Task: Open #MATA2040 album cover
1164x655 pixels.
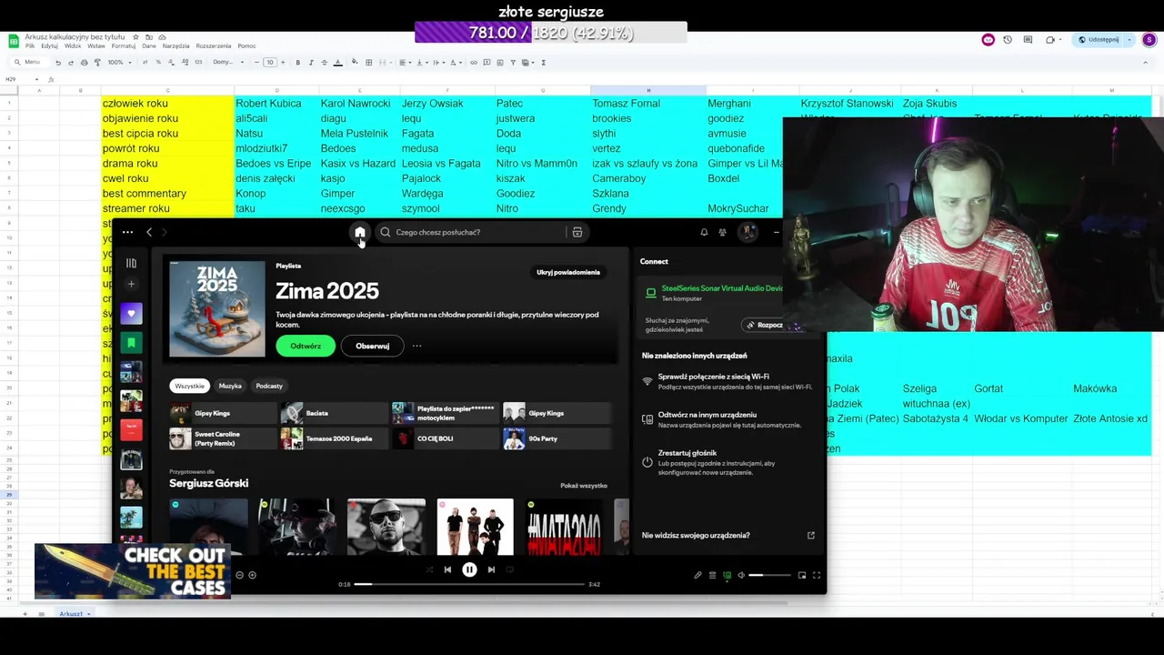Action: pyautogui.click(x=564, y=527)
